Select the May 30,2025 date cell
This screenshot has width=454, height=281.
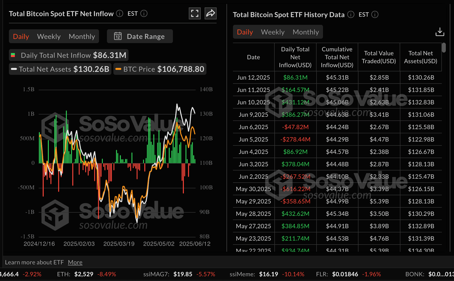coord(254,189)
